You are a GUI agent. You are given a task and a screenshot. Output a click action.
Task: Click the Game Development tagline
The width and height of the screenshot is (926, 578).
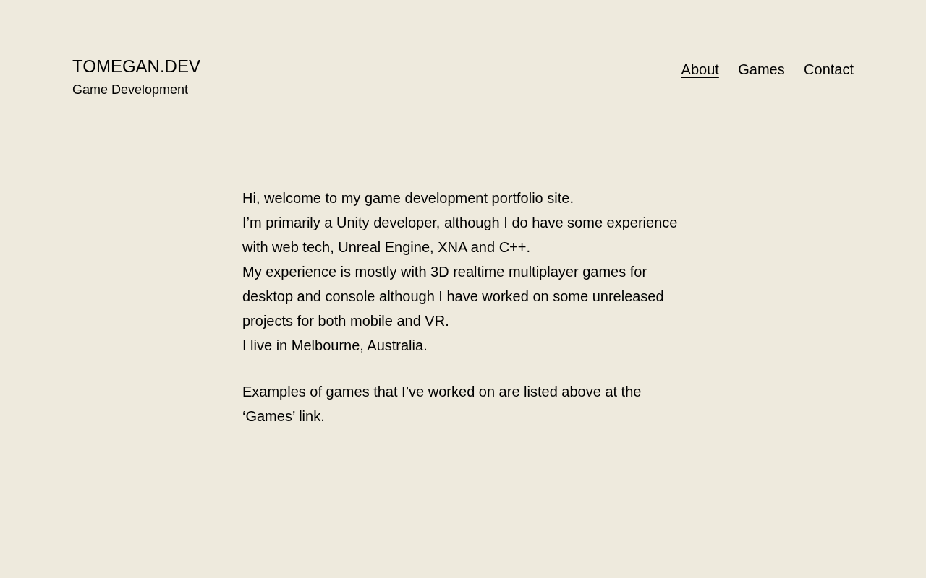tap(130, 90)
